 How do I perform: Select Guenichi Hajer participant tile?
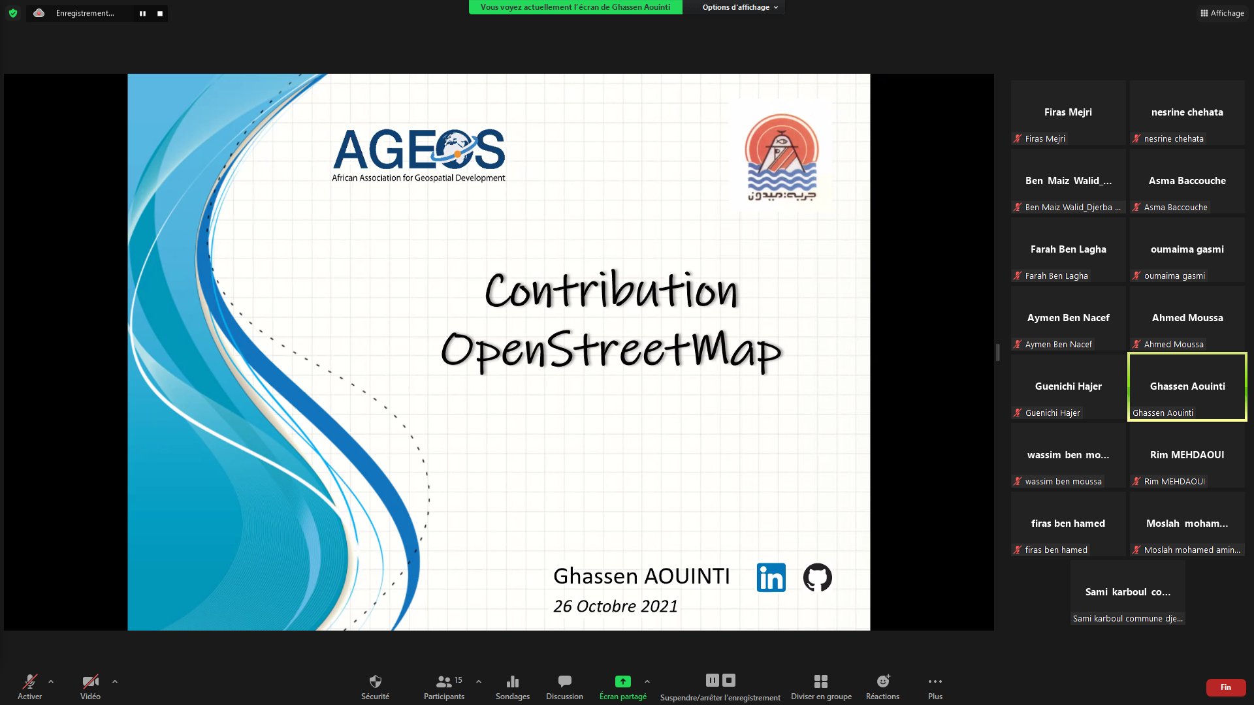click(1069, 386)
